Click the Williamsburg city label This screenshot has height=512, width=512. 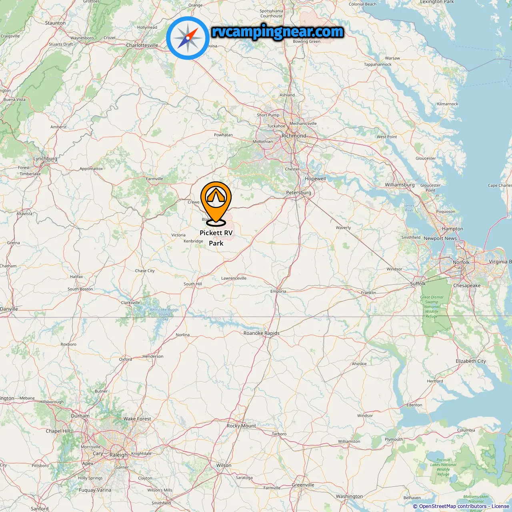(x=400, y=185)
